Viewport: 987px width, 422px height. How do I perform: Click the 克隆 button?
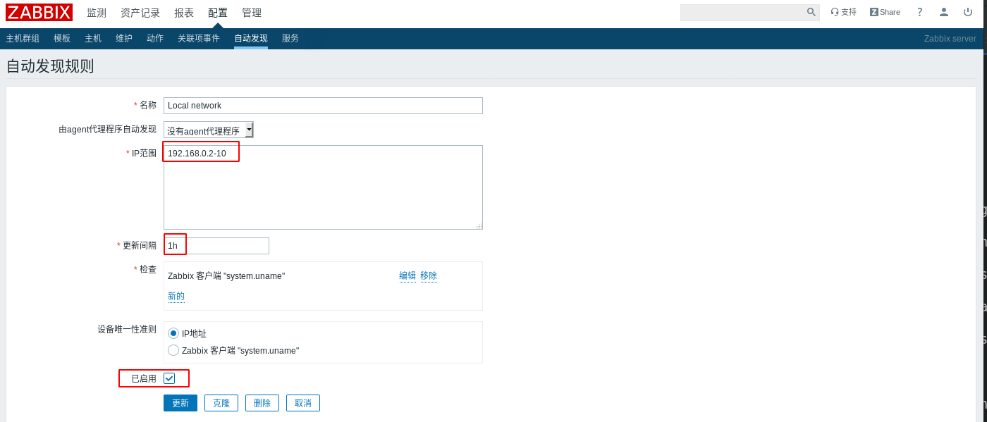221,403
